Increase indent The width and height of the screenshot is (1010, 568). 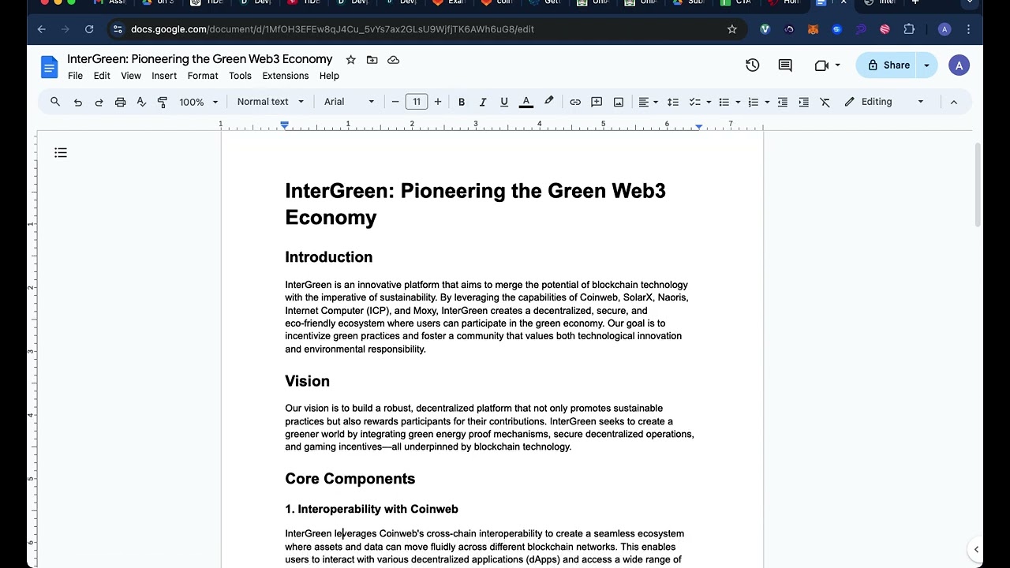pyautogui.click(x=803, y=102)
